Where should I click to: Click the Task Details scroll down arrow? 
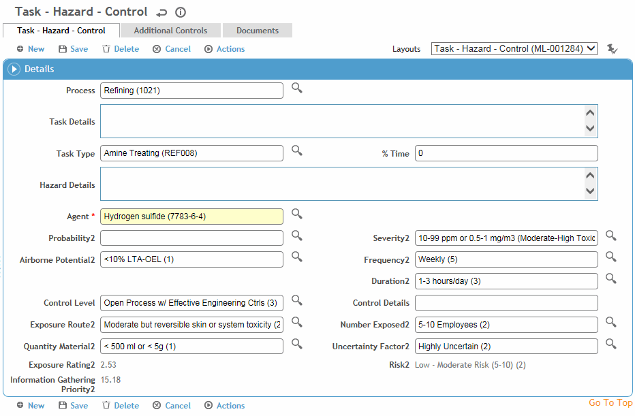click(x=590, y=128)
